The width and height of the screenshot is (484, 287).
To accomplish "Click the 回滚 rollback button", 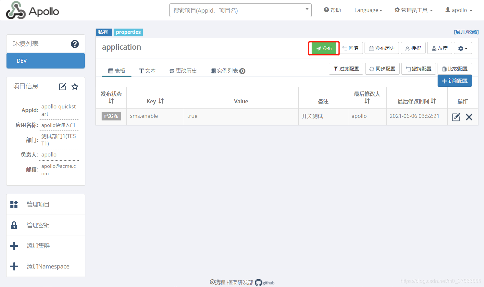I will pos(351,48).
